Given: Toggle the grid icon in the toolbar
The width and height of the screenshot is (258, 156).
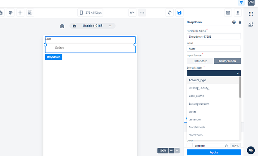Looking at the screenshot, I should pyautogui.click(x=20, y=13).
